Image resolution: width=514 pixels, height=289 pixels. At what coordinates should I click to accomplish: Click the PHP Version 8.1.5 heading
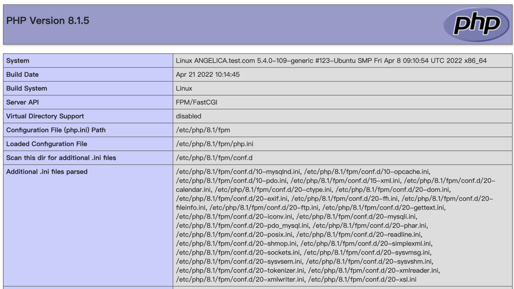pos(48,21)
